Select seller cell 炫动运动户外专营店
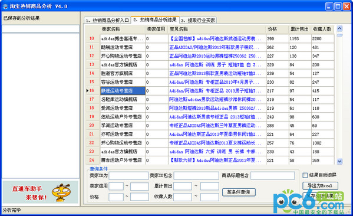This screenshot has width=353, height=216. tap(123, 117)
